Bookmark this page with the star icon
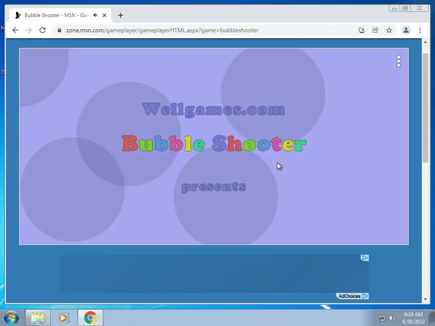The image size is (435, 326). click(389, 30)
